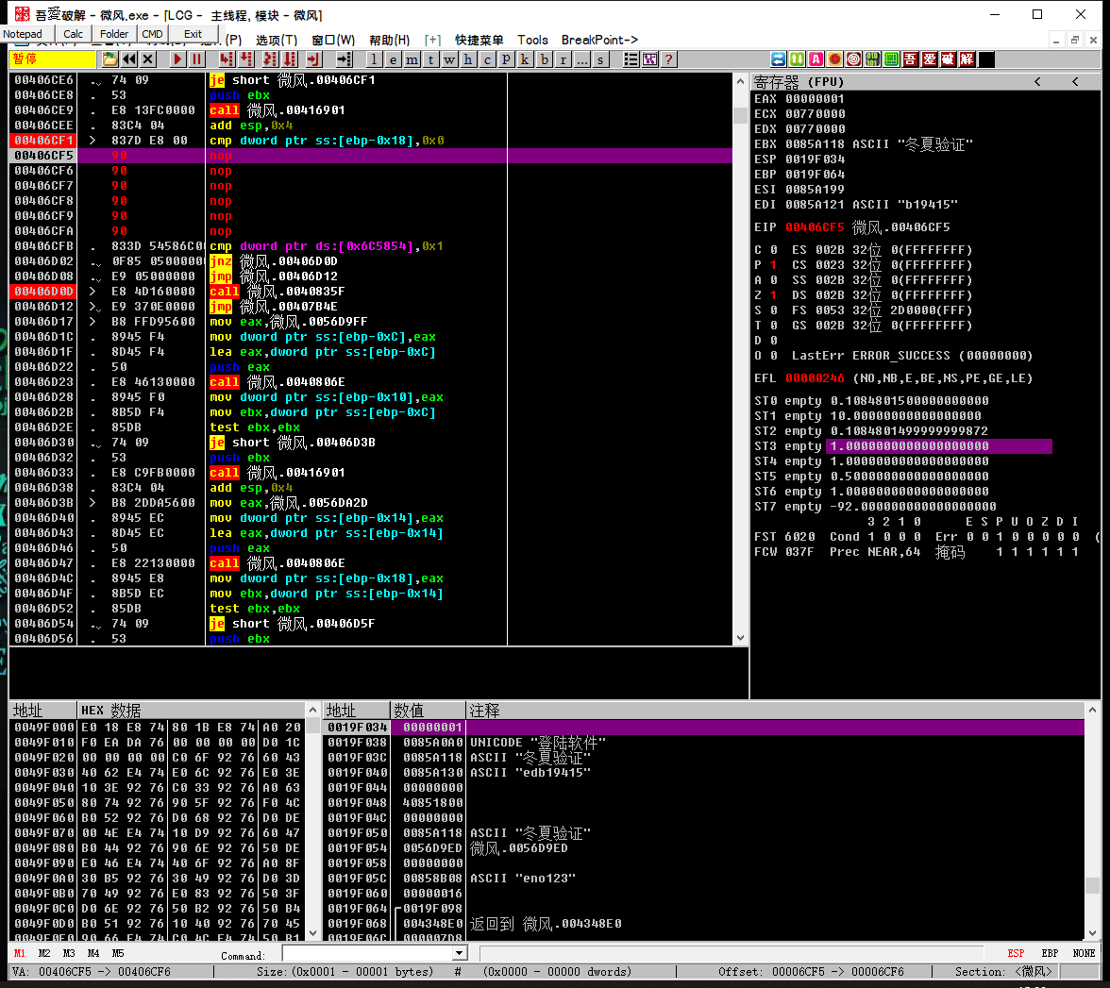The height and width of the screenshot is (988, 1110).
Task: Select memory layout M5
Action: point(117,953)
